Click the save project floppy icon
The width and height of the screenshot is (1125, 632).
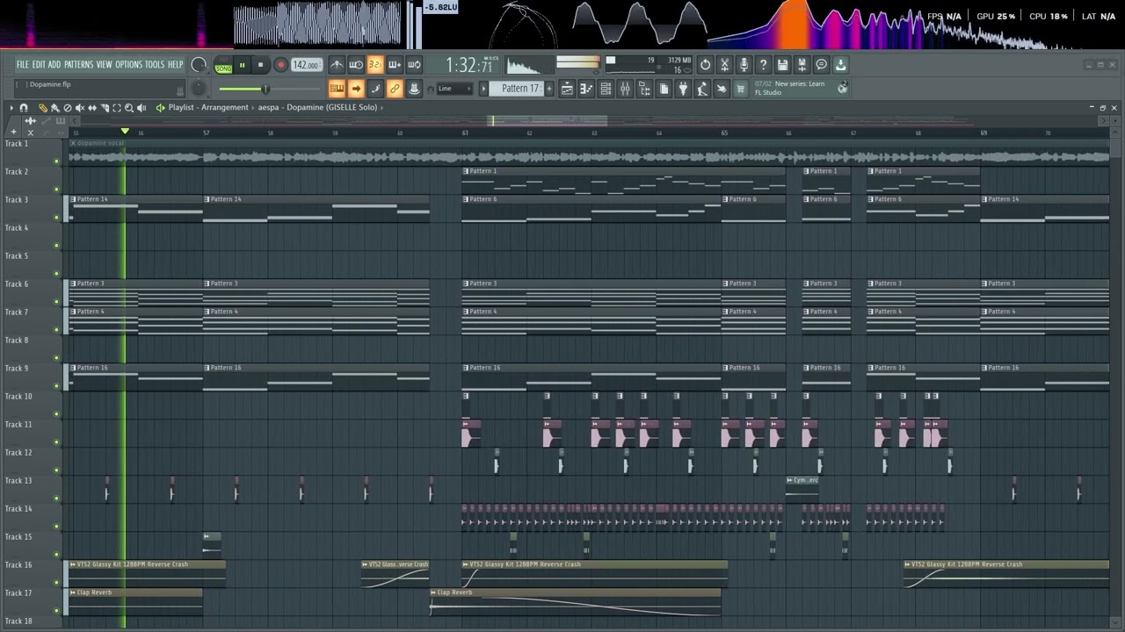click(782, 65)
